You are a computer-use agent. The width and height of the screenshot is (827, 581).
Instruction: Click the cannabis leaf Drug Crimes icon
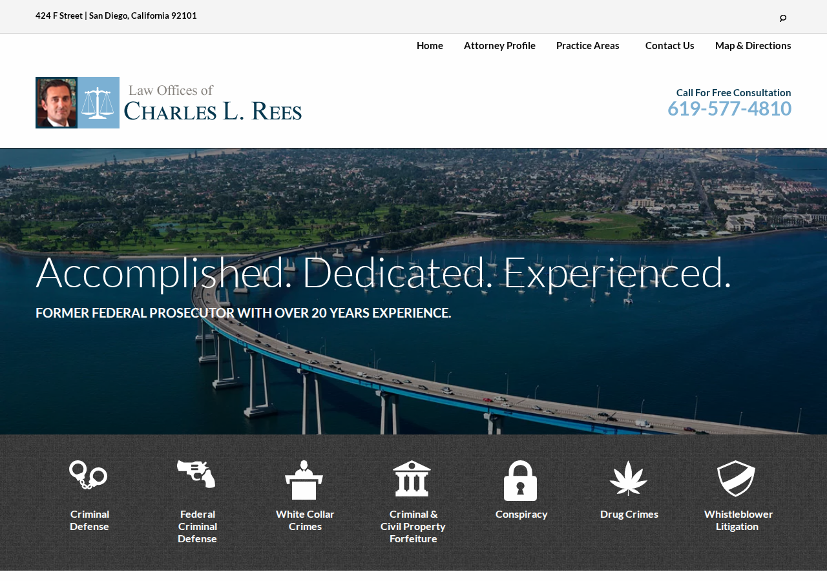[x=629, y=478]
